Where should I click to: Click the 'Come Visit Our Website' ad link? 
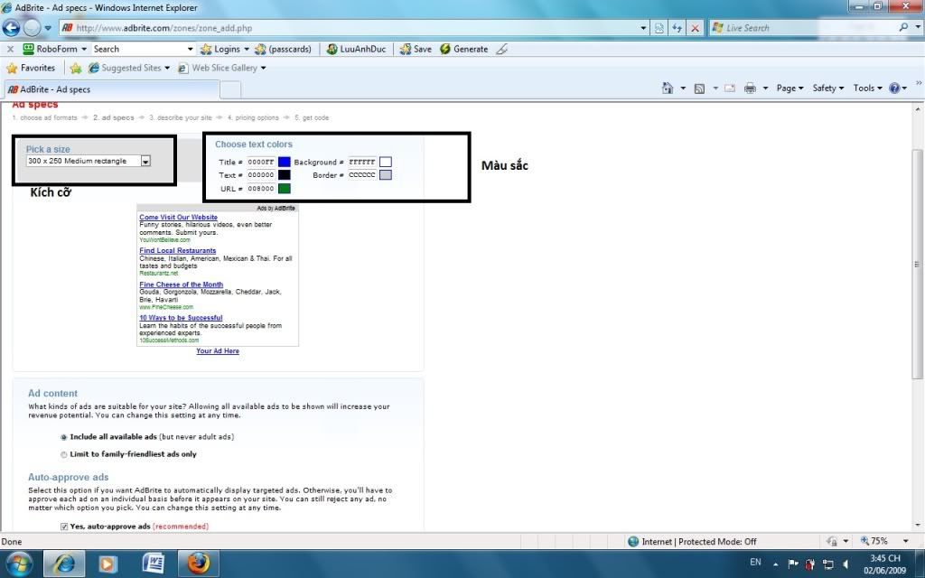[x=178, y=217]
